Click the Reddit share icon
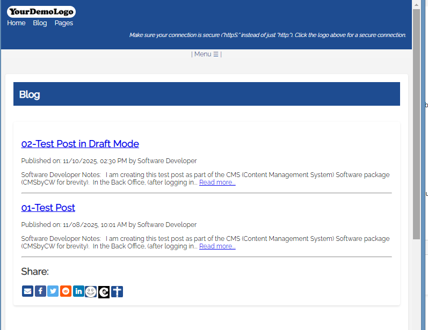Viewport: 428px width, 330px height. click(x=66, y=291)
